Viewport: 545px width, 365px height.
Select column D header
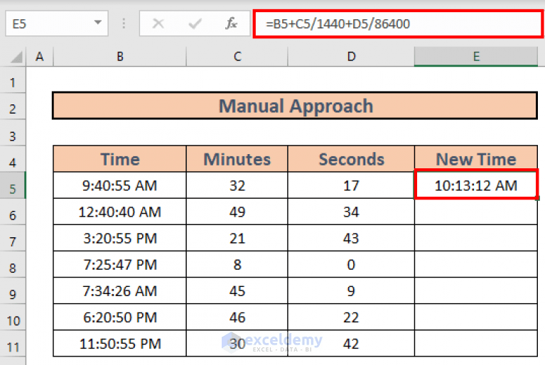click(351, 57)
